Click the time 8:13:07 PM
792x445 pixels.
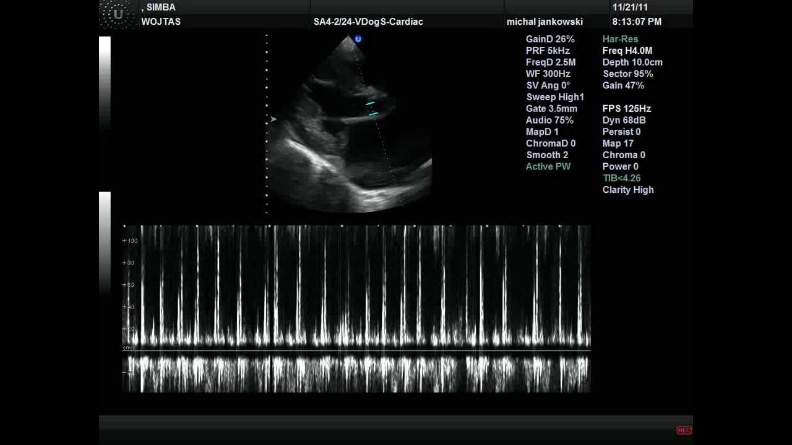pyautogui.click(x=637, y=22)
